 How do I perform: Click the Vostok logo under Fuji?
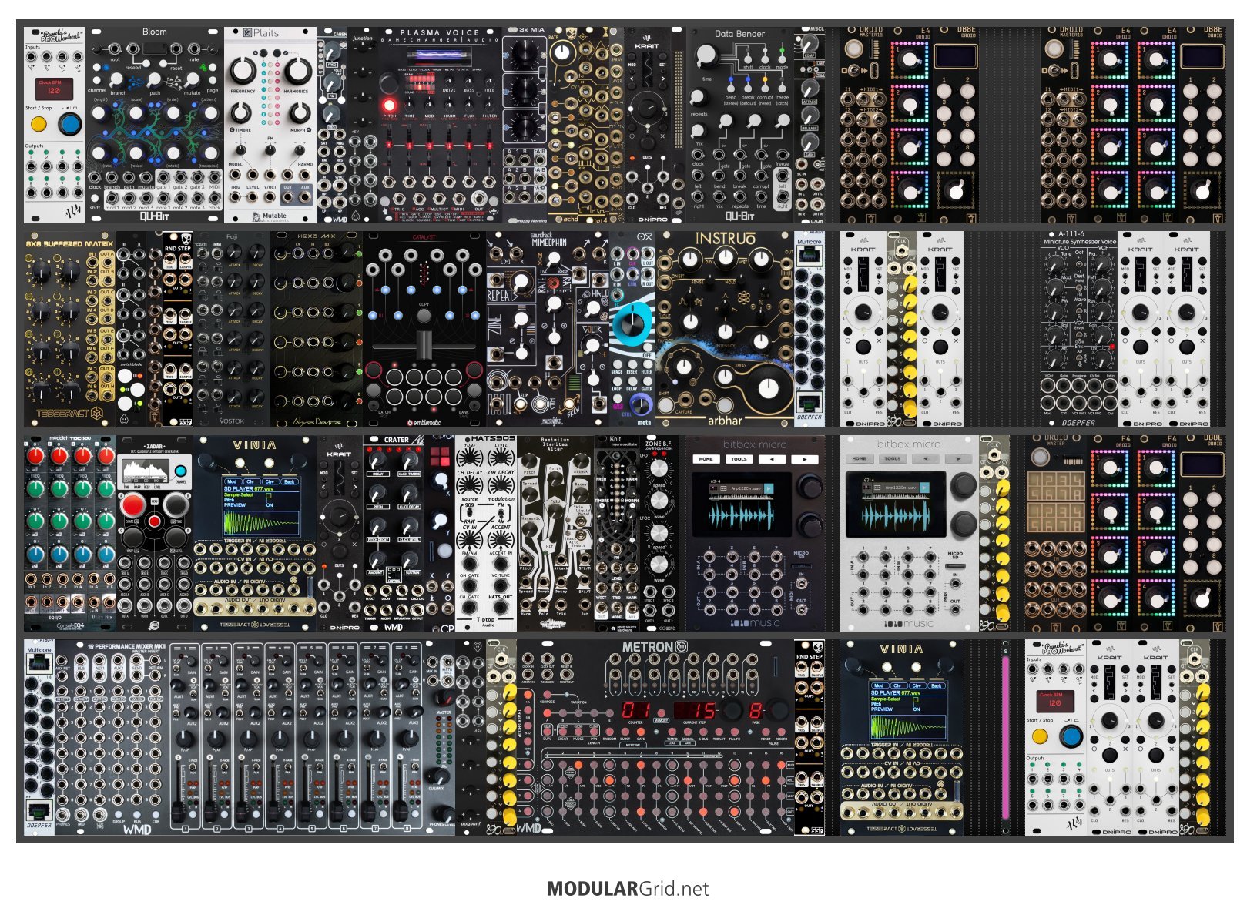click(232, 421)
